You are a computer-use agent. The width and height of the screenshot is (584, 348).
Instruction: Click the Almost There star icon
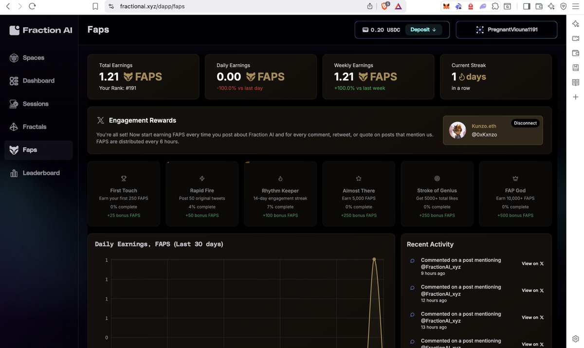(359, 179)
